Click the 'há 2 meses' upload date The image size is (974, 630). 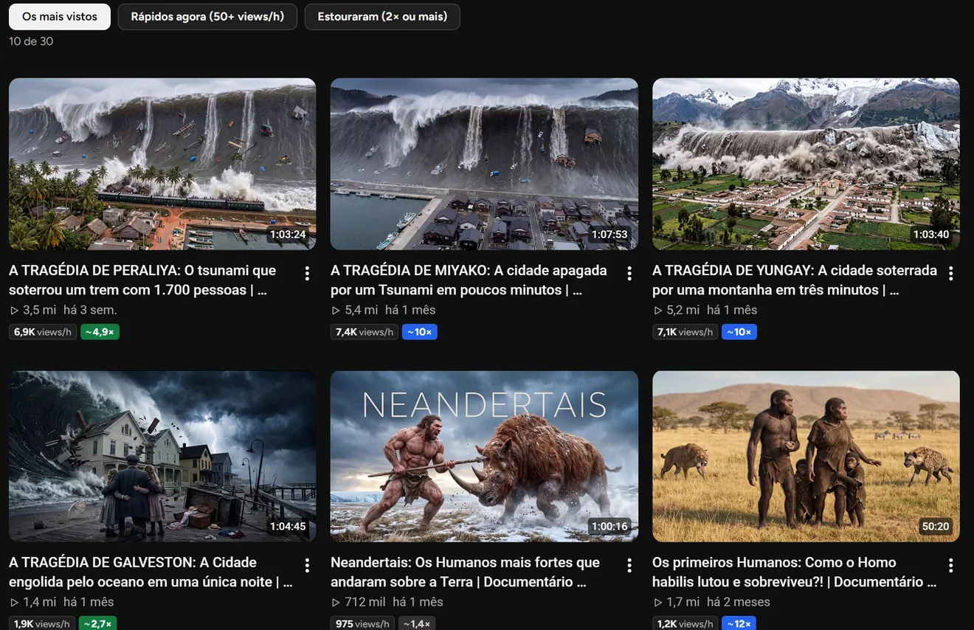tap(738, 602)
